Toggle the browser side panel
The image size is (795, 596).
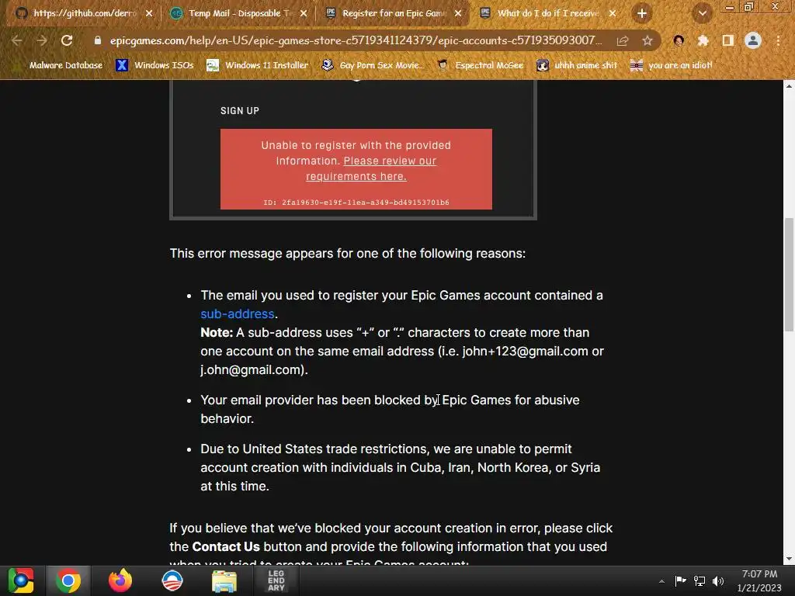pyautogui.click(x=727, y=40)
